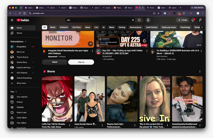Open BridgeMind channel avatar under live video
213x138 pixels.
coord(99,51)
